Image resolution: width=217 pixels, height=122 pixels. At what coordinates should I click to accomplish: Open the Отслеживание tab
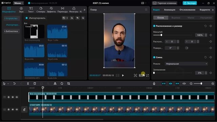(188, 10)
